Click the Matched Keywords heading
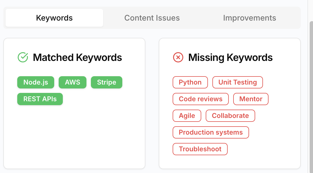This screenshot has width=313, height=173. click(x=77, y=58)
